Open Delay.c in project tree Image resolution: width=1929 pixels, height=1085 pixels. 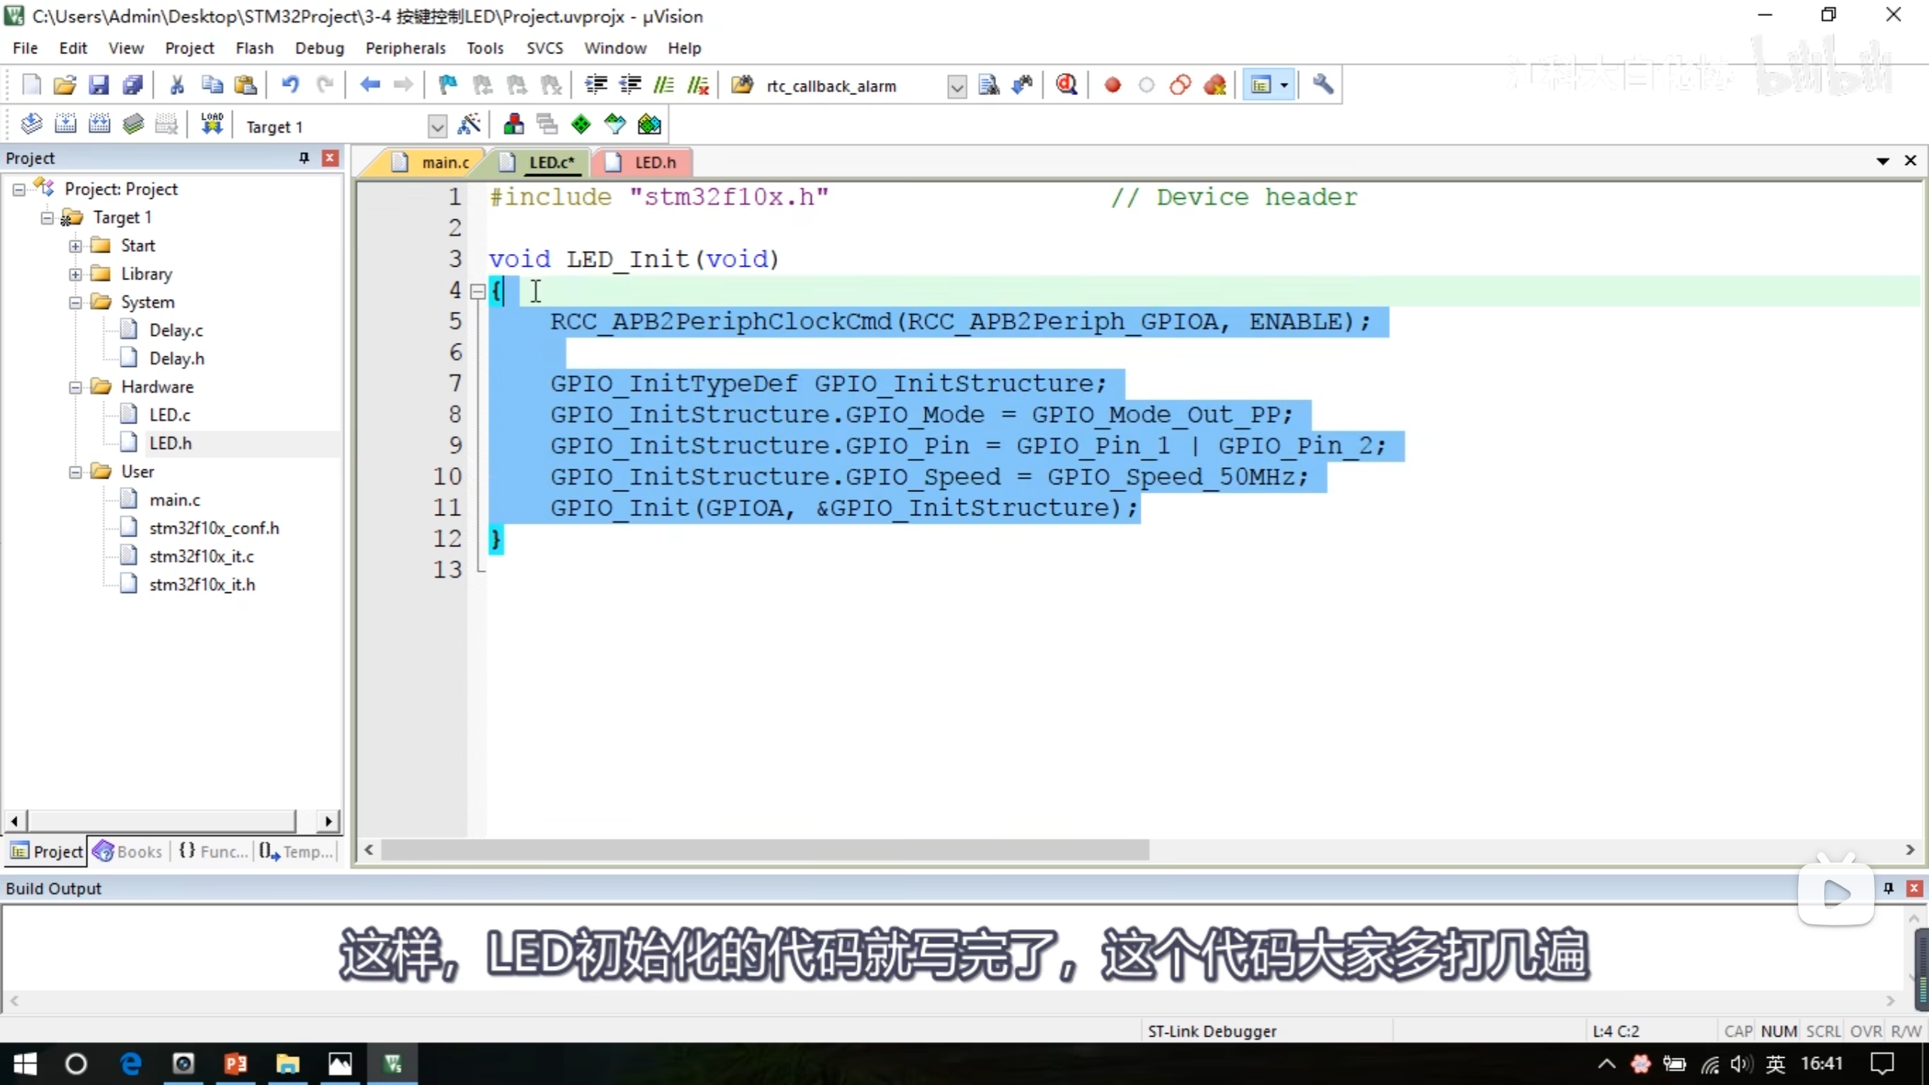176,330
